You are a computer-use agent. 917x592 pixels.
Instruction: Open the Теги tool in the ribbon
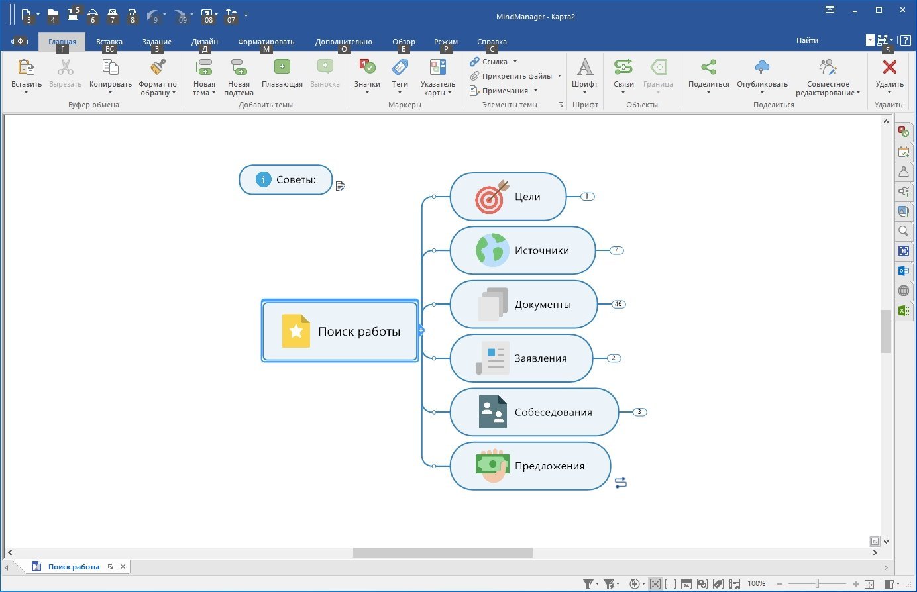coord(400,74)
